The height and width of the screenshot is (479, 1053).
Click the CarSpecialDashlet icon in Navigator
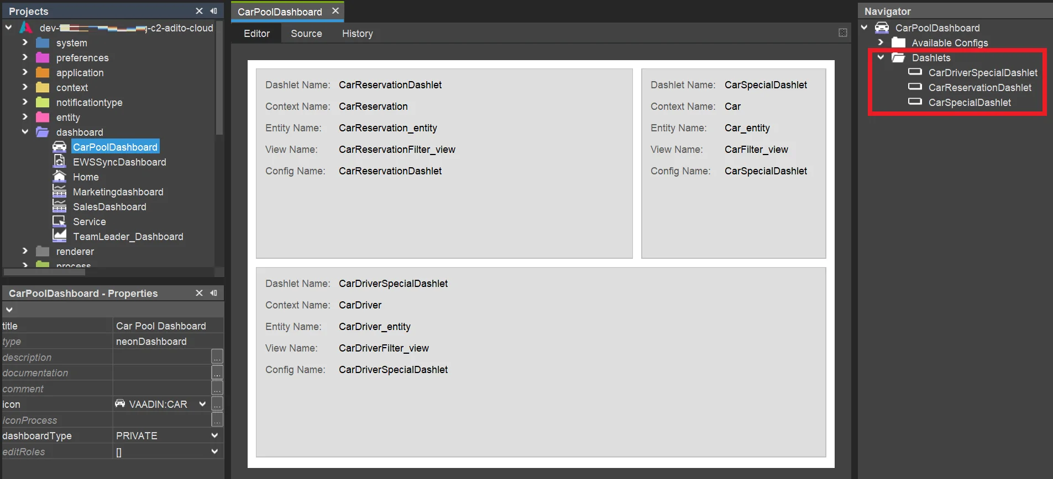[915, 102]
